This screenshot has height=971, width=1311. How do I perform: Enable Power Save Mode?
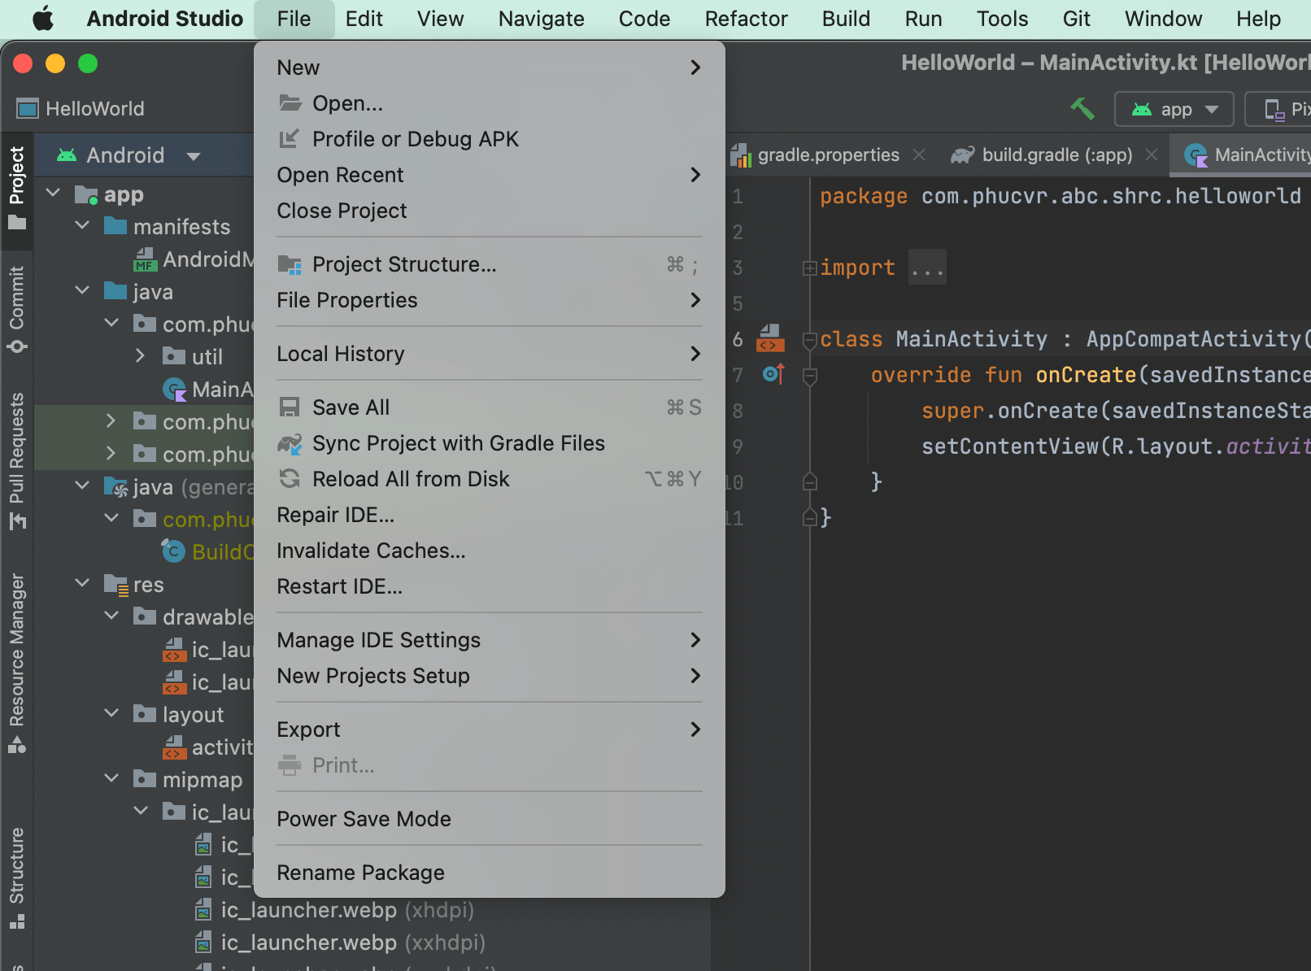(364, 819)
